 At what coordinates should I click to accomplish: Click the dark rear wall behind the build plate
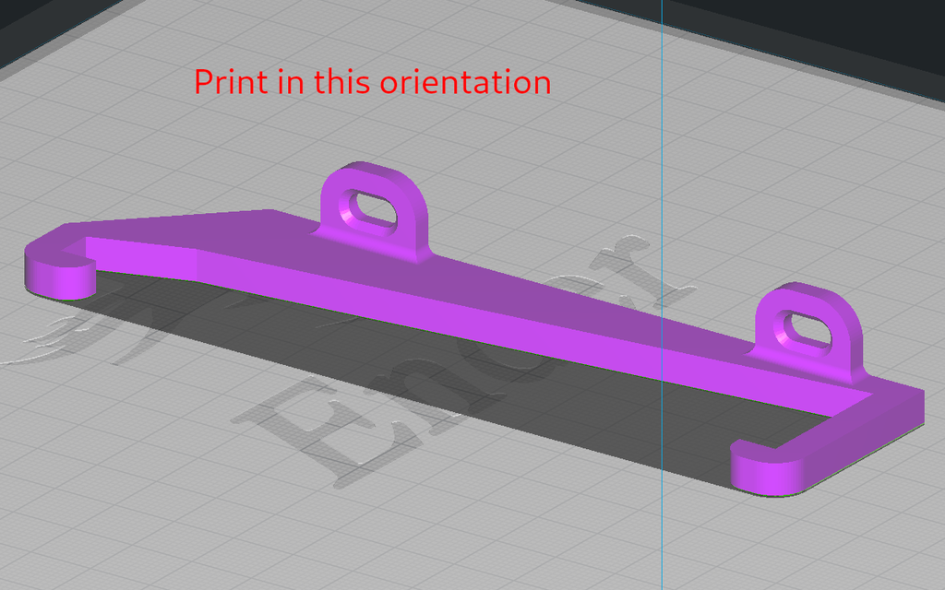click(x=877, y=23)
